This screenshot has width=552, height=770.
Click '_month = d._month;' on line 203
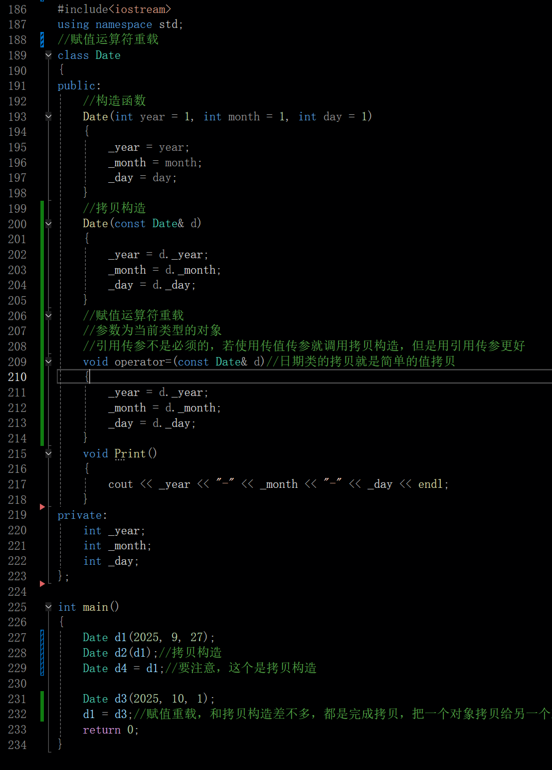pyautogui.click(x=165, y=270)
